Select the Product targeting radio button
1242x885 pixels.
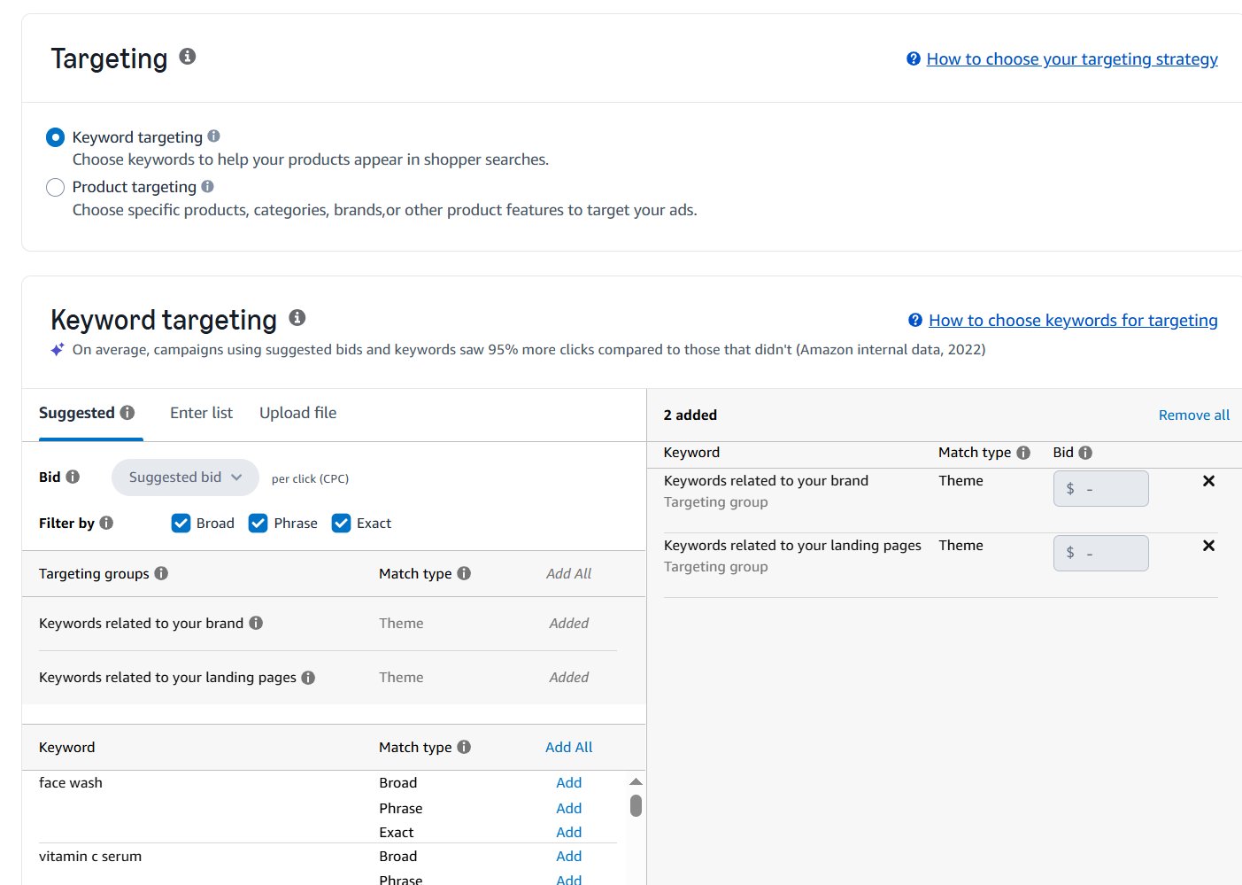(55, 187)
